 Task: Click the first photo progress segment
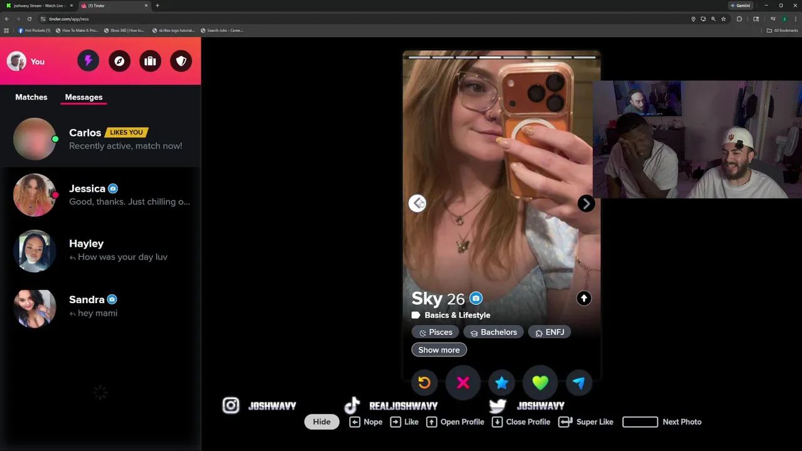point(419,57)
